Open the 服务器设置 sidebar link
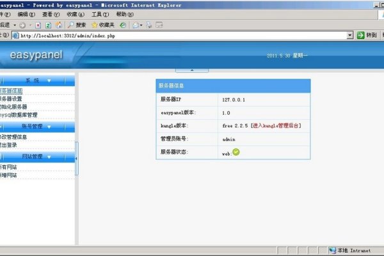The image size is (384, 256). 11,99
